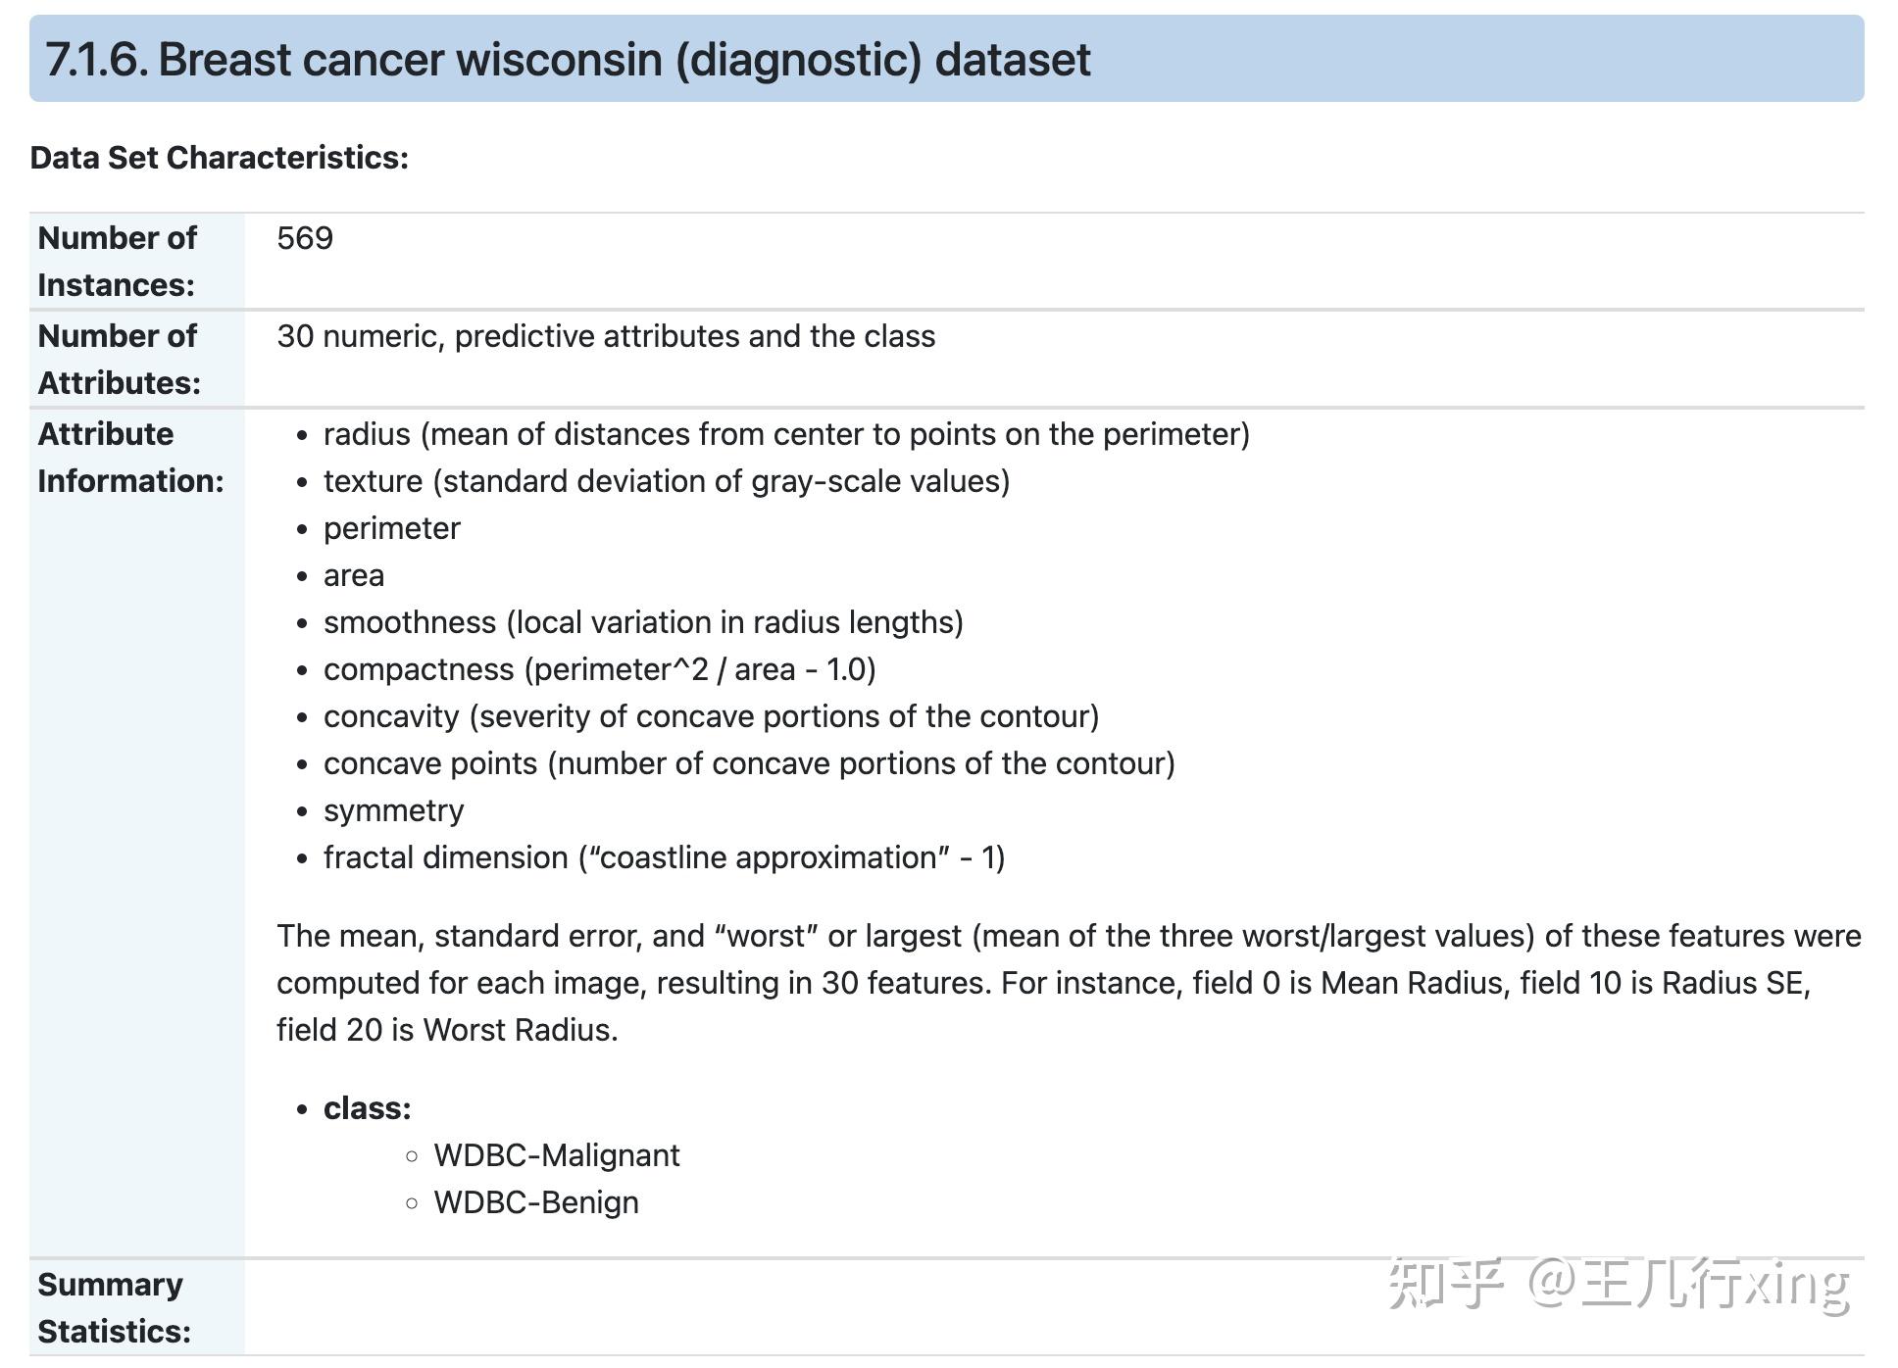Click the compactness list item
The image size is (1898, 1368).
pos(599,669)
